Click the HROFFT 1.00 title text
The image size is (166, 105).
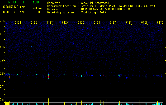pos(21,2)
